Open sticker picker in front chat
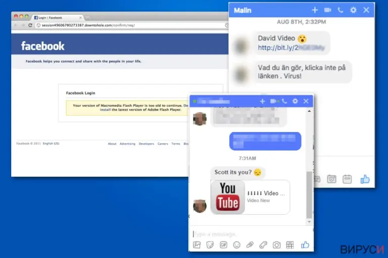388x258 pixels. (210, 245)
